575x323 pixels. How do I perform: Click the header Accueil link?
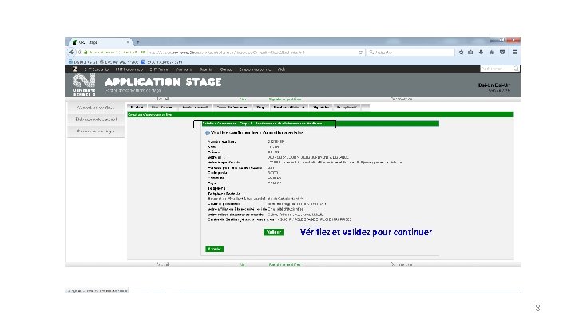162,99
